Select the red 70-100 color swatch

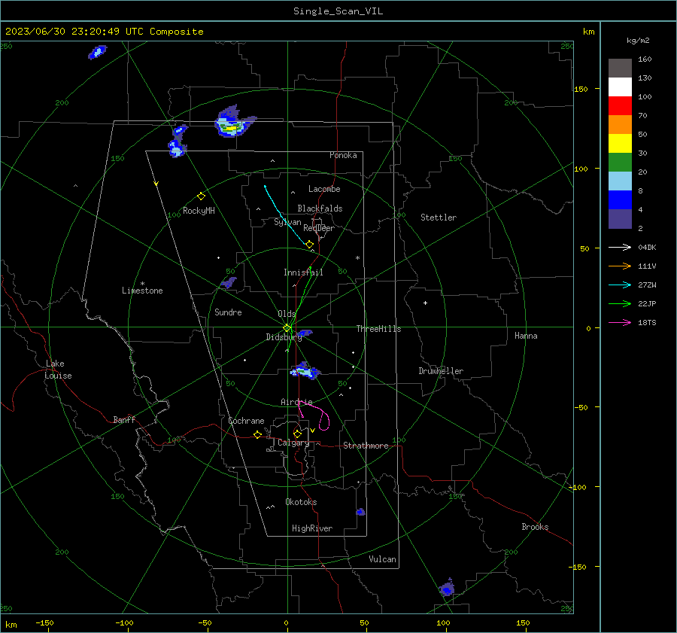[x=620, y=106]
